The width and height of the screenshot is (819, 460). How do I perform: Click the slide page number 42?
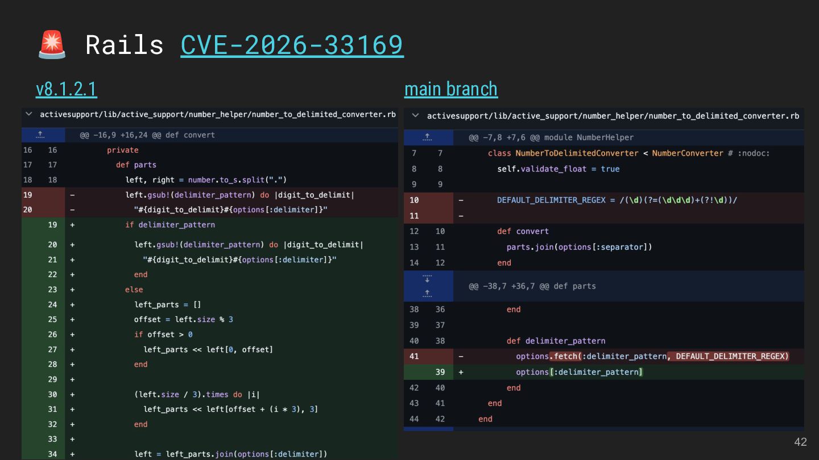[x=800, y=442]
